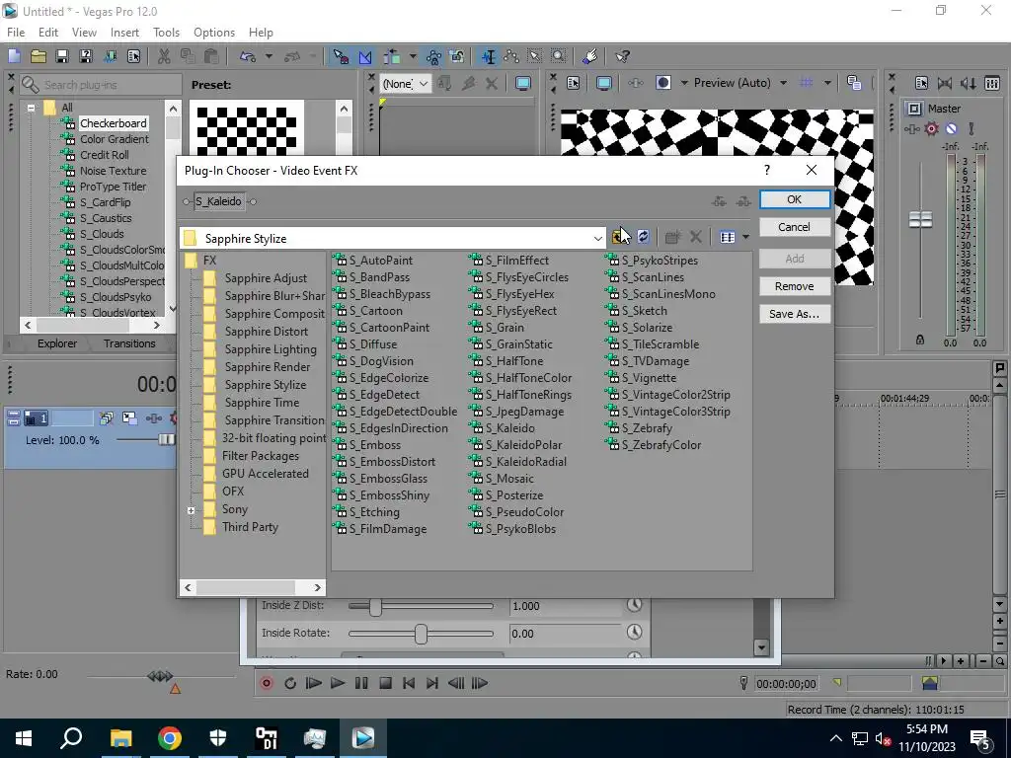The width and height of the screenshot is (1011, 758).
Task: Click the refresh icon in Plug-In Chooser
Action: coord(643,237)
